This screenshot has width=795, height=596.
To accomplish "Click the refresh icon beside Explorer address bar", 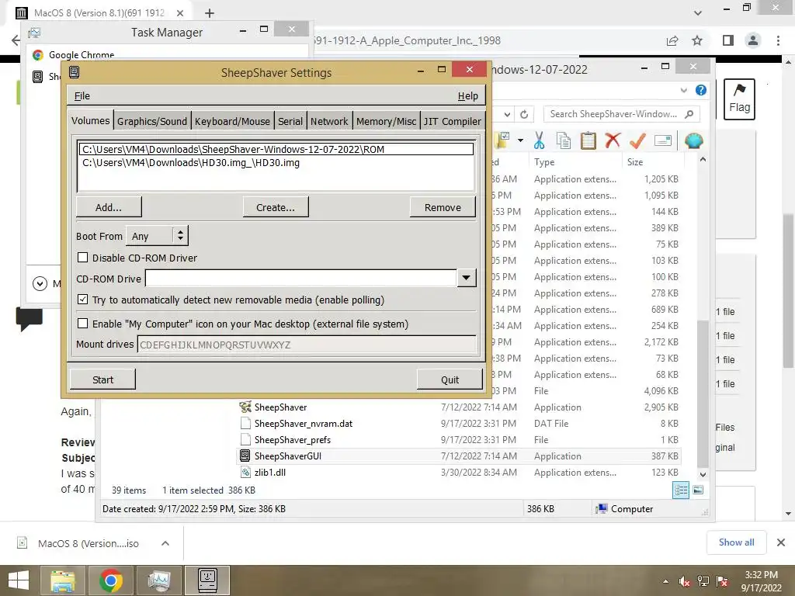I will pos(524,115).
